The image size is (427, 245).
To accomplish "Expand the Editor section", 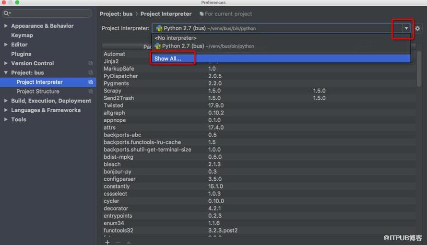I will click(x=6, y=45).
